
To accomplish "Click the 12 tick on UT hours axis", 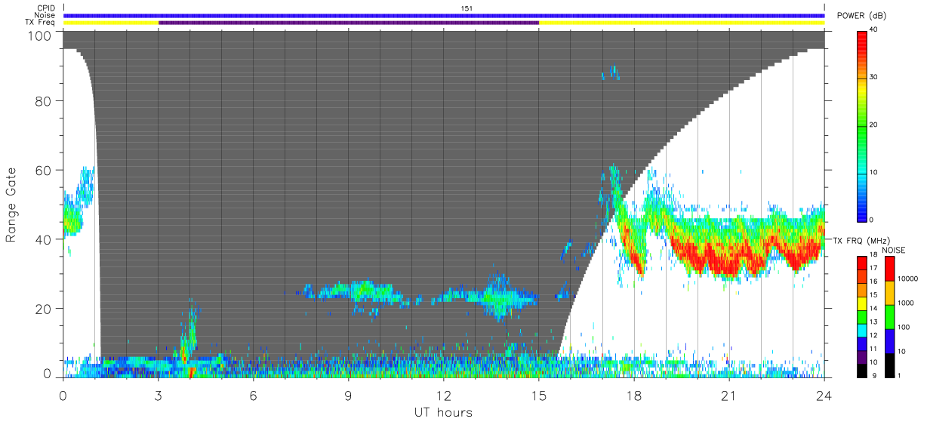I will [444, 395].
